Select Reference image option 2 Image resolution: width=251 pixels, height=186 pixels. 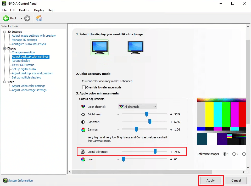pos(234,154)
